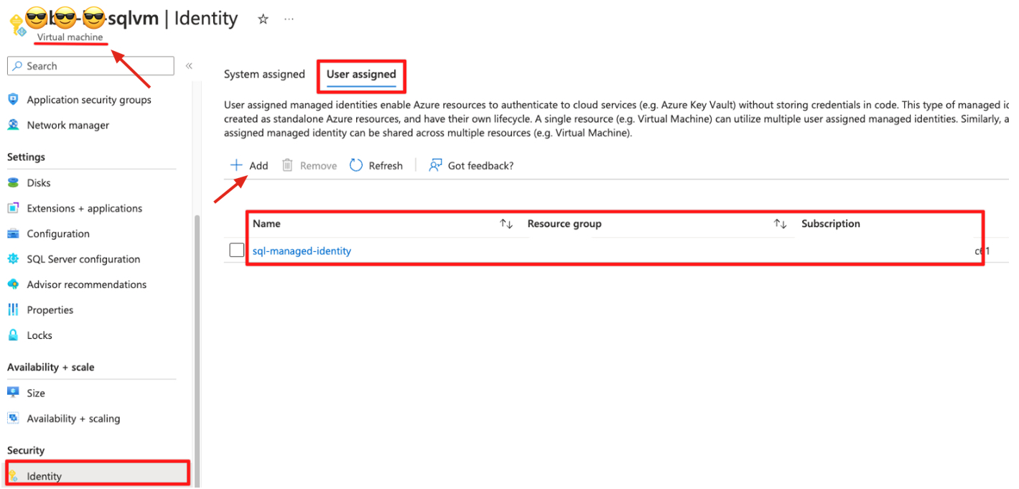Open Network manager menu item
This screenshot has height=489, width=1019.
pos(68,125)
